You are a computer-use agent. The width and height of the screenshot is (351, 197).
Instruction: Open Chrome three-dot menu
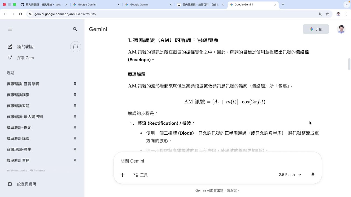(346, 14)
